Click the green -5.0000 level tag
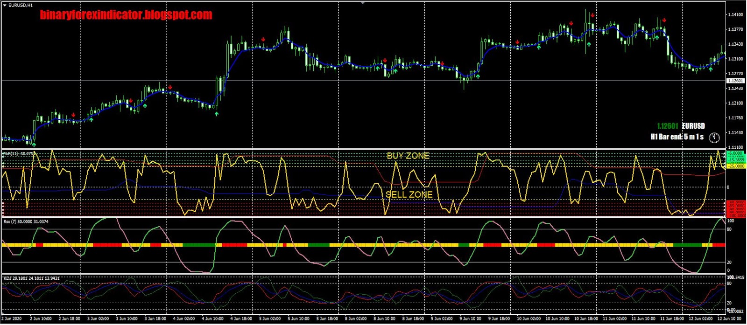Image resolution: width=747 pixels, height=325 pixels. 736,153
